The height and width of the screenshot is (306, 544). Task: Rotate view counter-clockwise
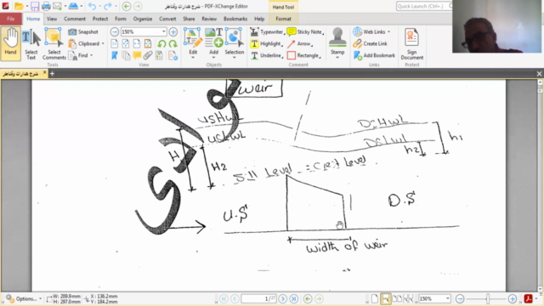coord(161,43)
